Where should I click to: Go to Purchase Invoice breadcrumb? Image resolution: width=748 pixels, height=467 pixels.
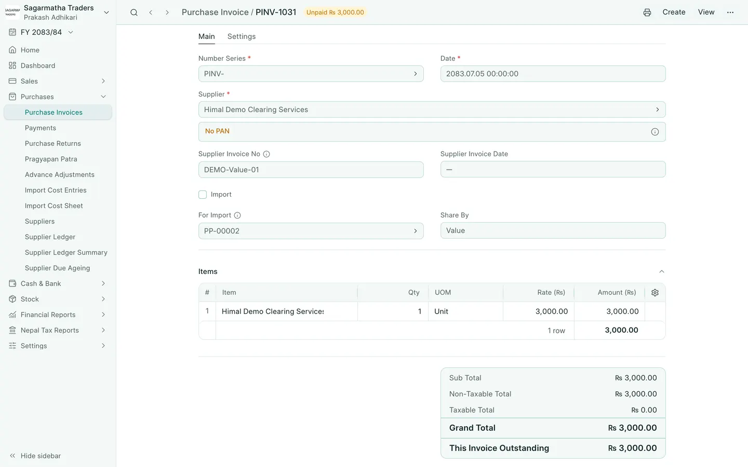point(215,12)
